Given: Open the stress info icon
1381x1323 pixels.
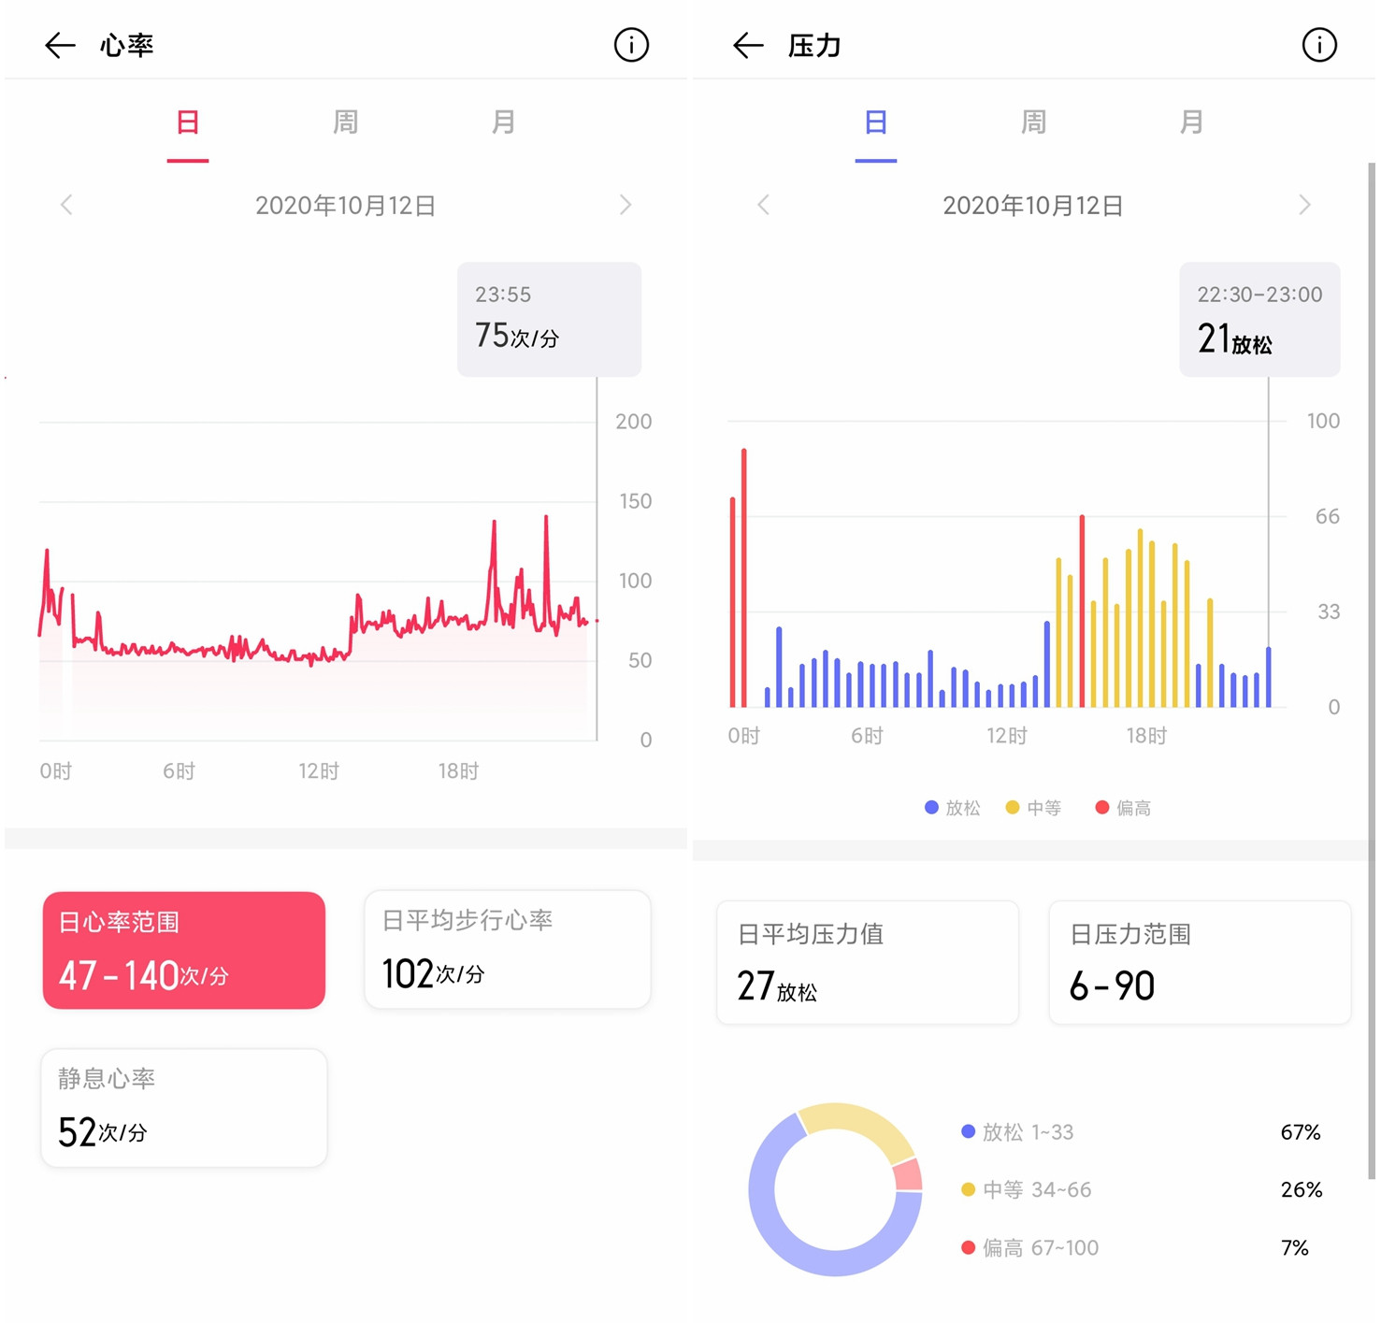Looking at the screenshot, I should point(1318,44).
